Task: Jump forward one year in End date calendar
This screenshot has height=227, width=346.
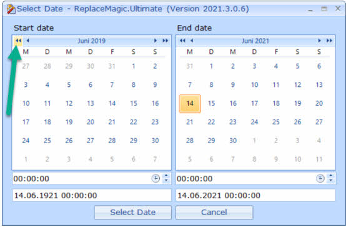Action: click(329, 41)
